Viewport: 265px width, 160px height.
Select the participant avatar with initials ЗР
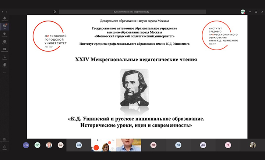pos(37,145)
